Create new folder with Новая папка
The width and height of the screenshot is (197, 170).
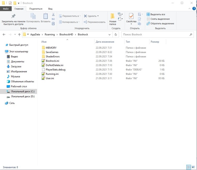coord(112,19)
